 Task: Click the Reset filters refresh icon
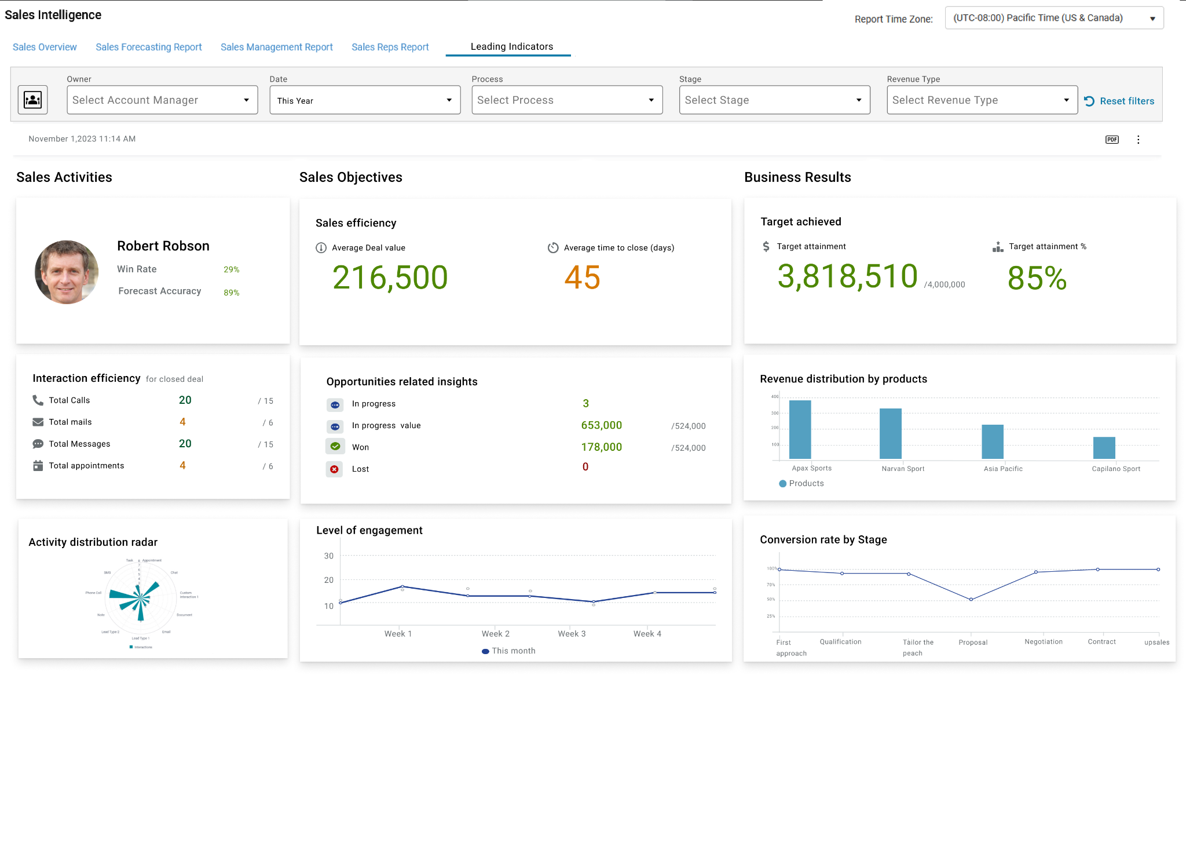pos(1089,101)
